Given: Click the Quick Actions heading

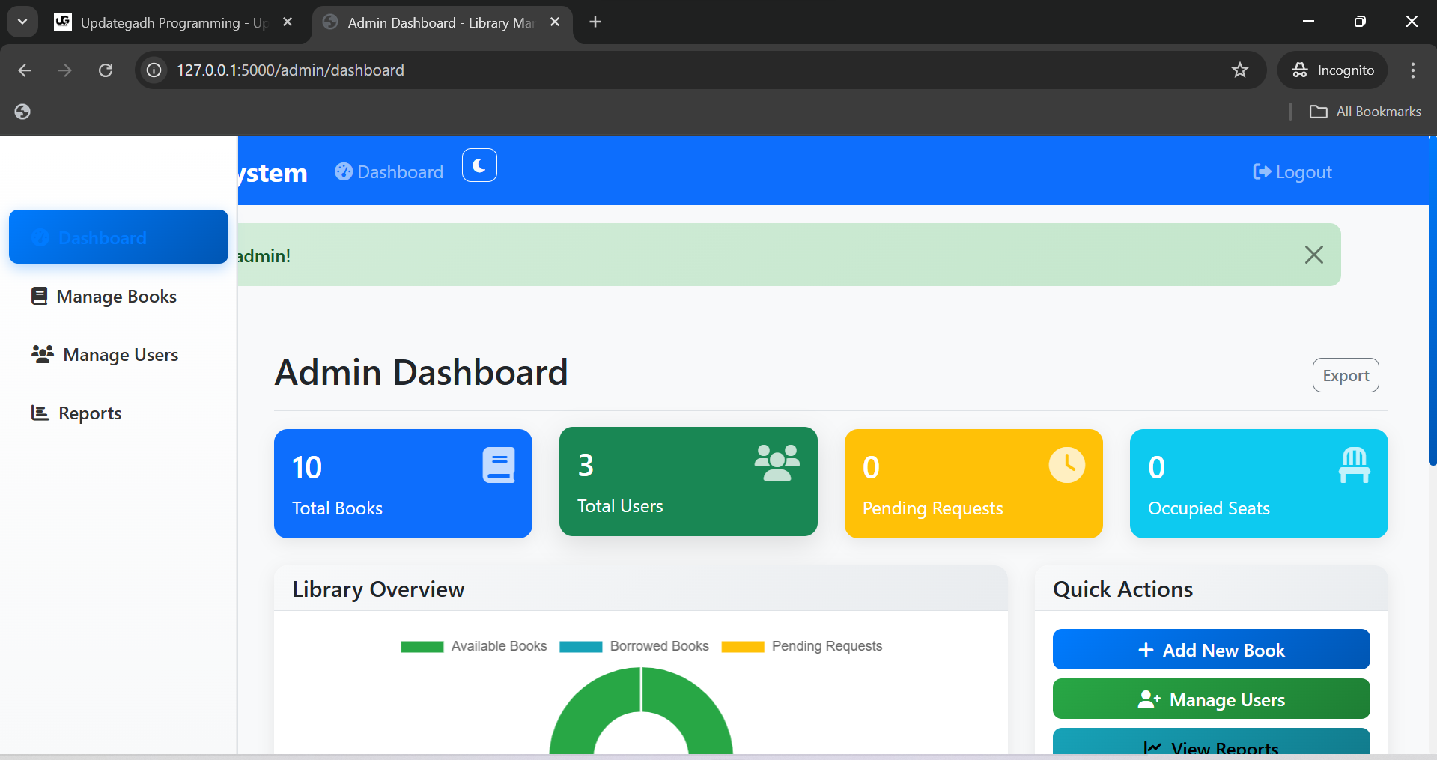Looking at the screenshot, I should click(x=1122, y=589).
